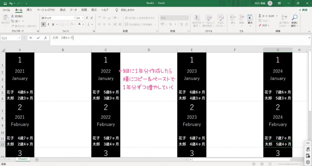
Task: Click the Clear (クリア) eraser icon
Action: pyautogui.click(x=260, y=25)
